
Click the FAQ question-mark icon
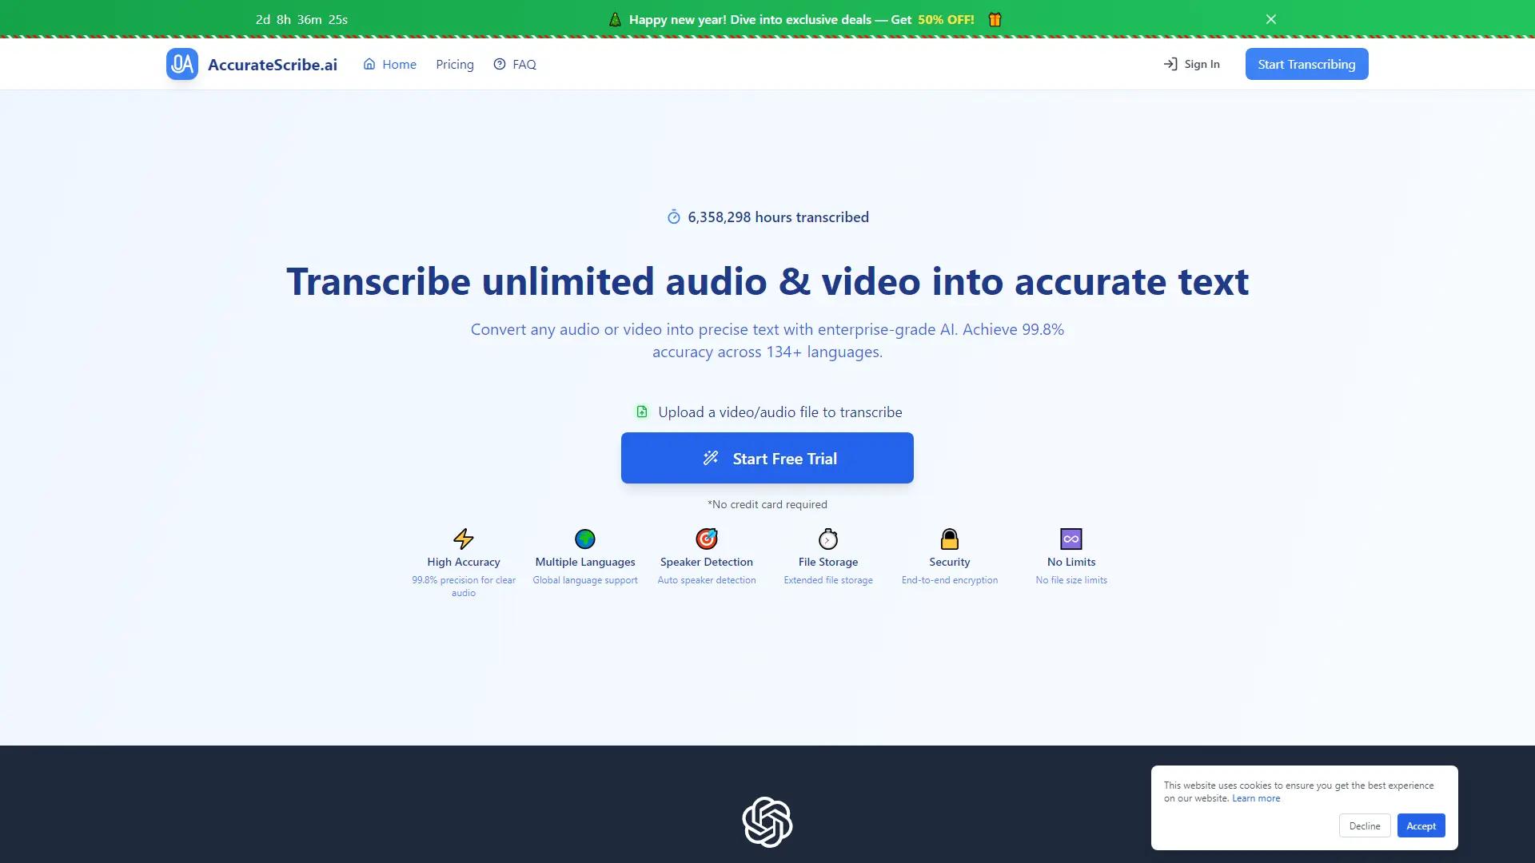point(499,64)
